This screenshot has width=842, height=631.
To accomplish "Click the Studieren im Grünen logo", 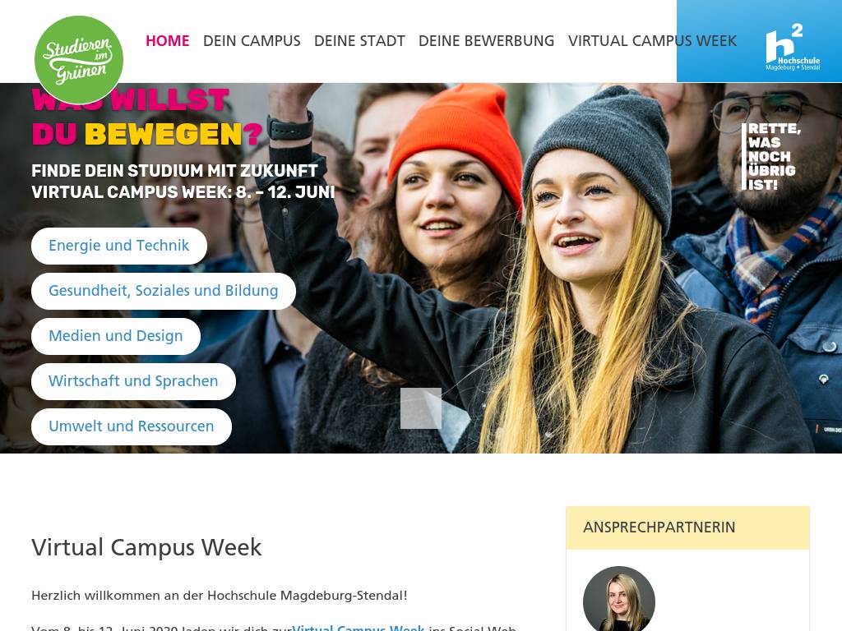I will click(79, 60).
